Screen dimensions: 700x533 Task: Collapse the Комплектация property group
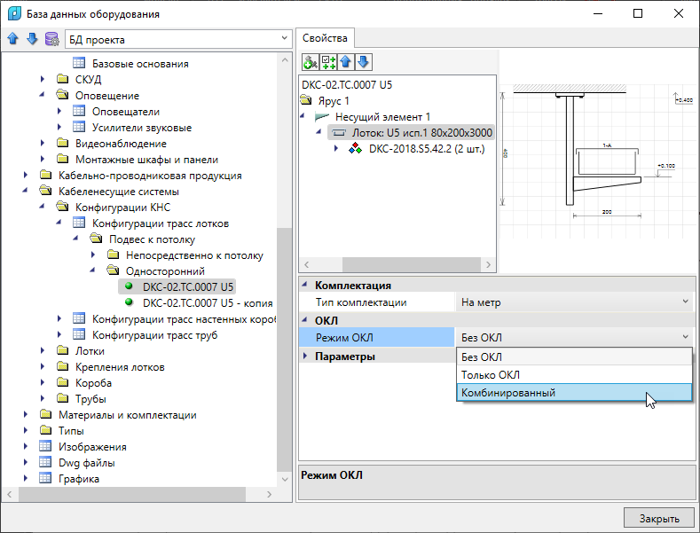[305, 285]
